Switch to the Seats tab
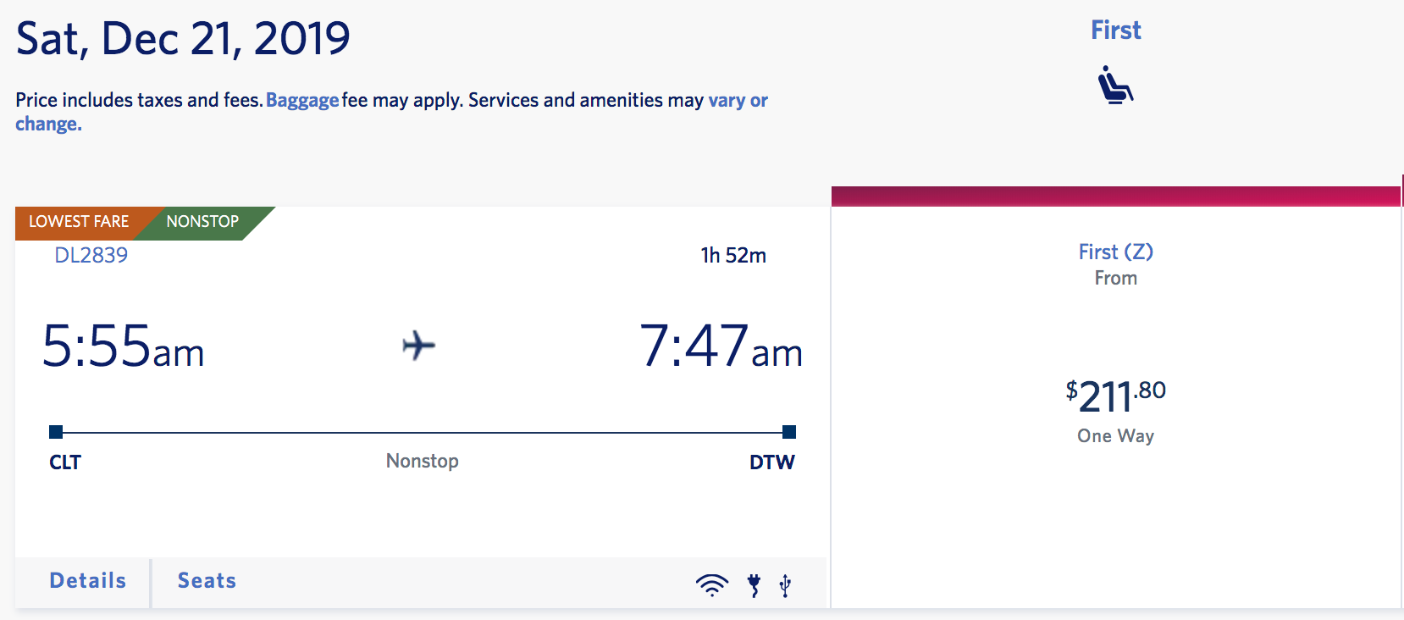 tap(207, 581)
